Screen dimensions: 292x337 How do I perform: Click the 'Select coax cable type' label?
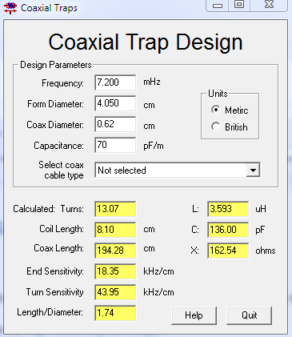61,170
